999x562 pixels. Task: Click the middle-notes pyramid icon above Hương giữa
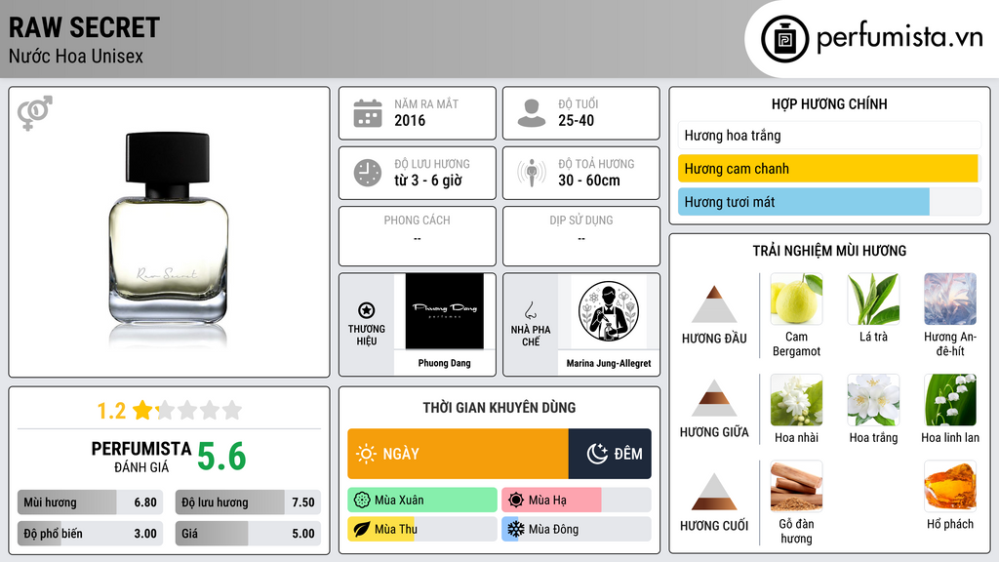click(714, 398)
